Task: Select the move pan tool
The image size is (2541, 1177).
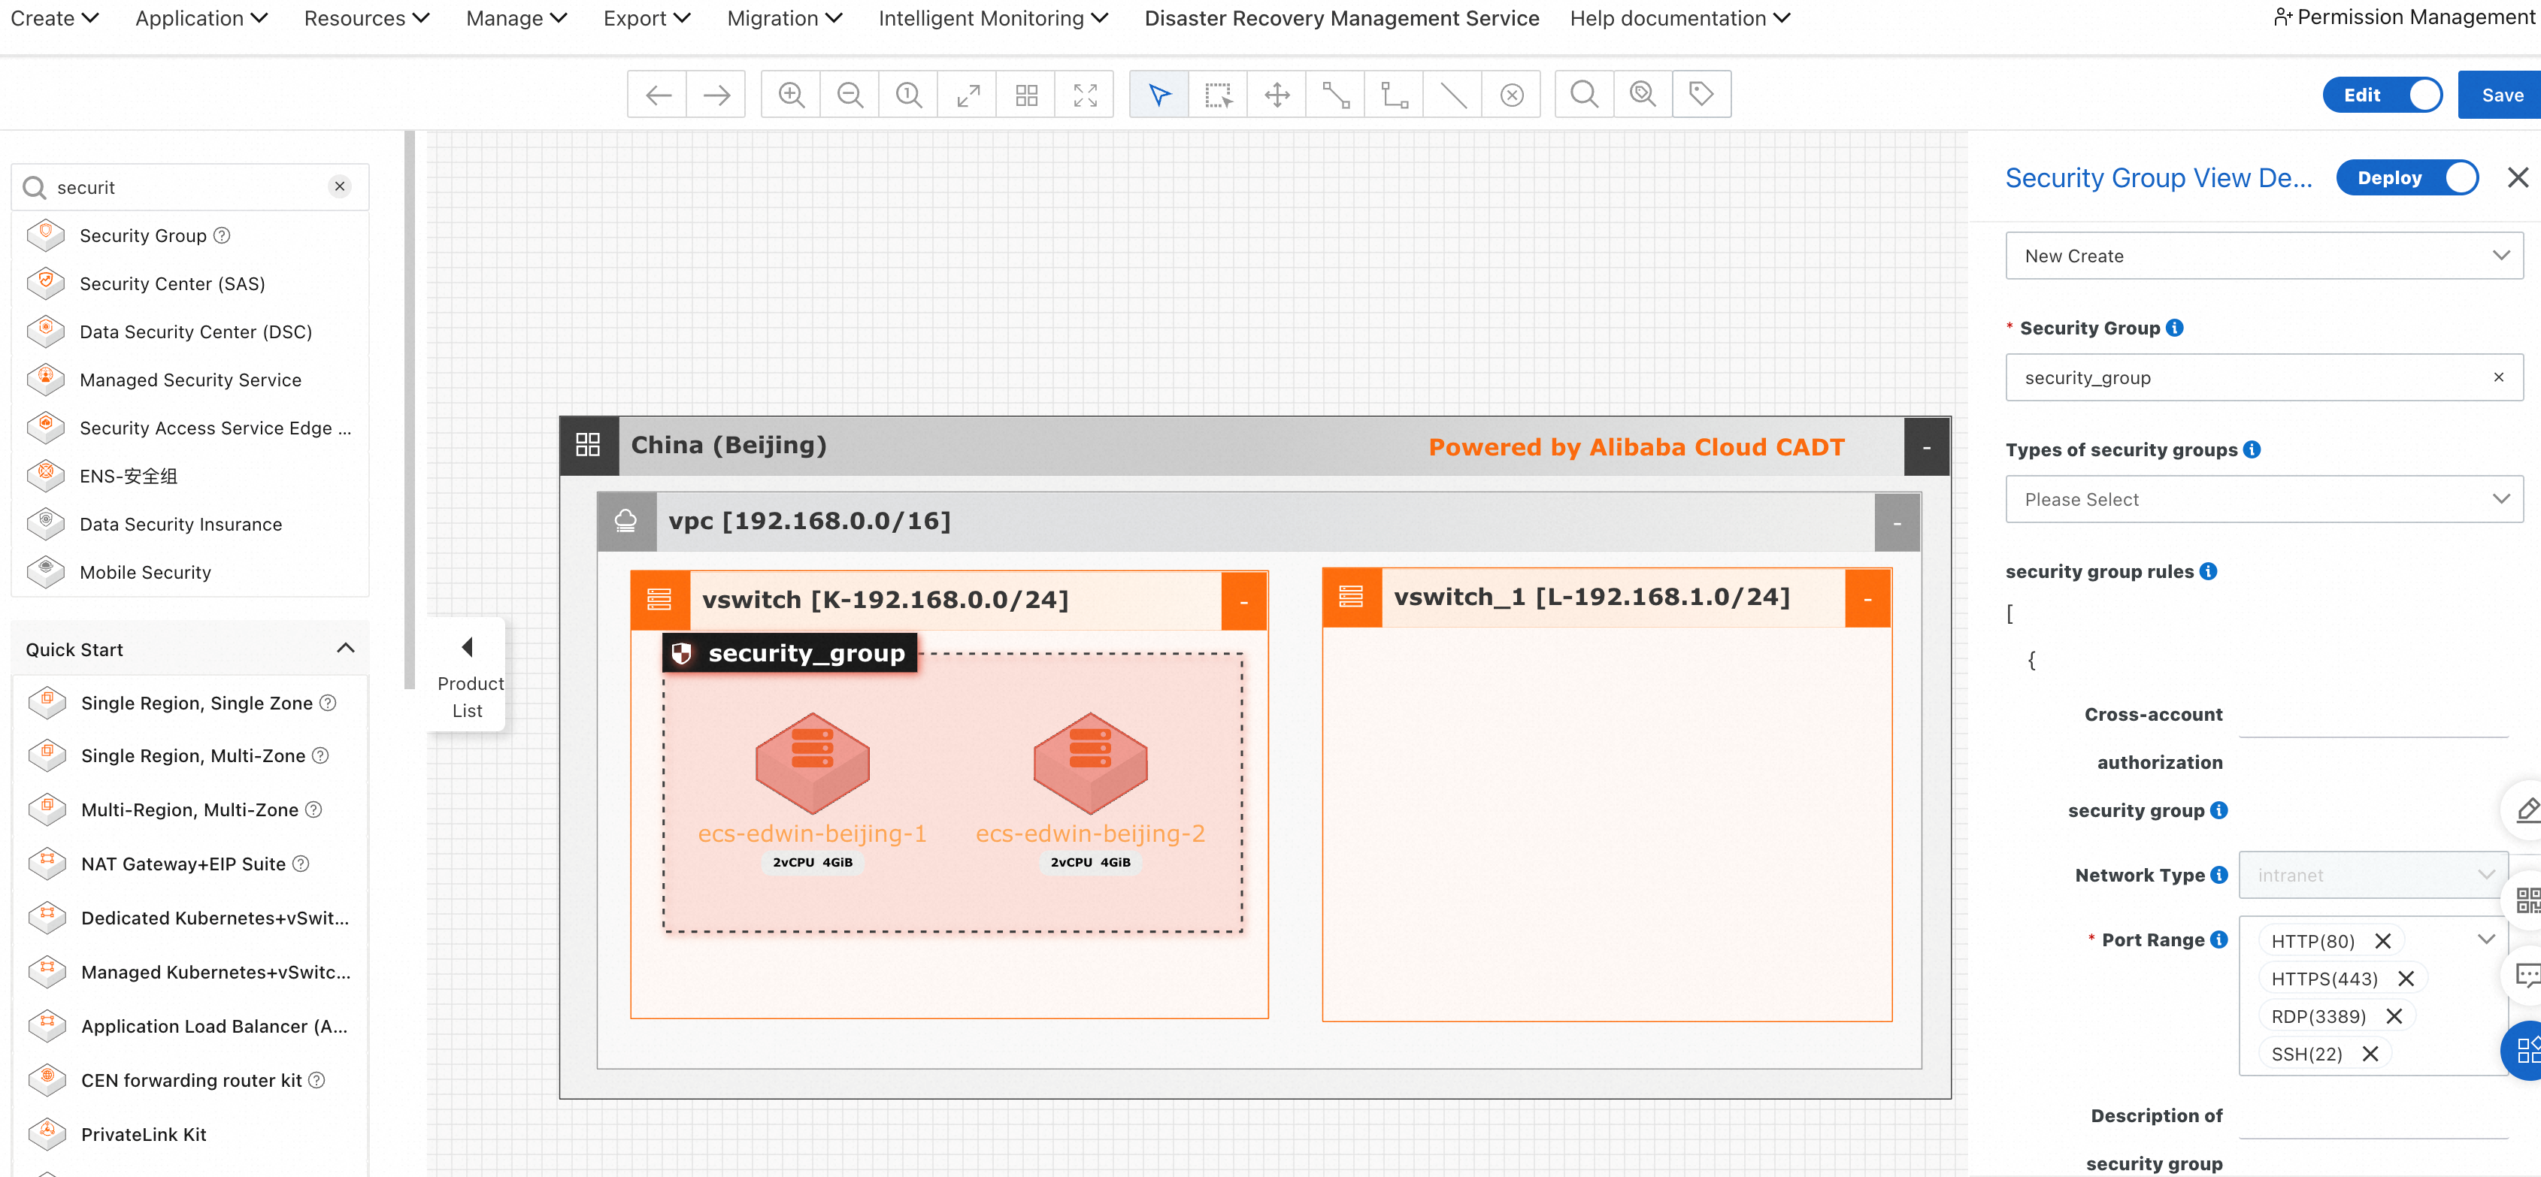Action: coord(1277,95)
